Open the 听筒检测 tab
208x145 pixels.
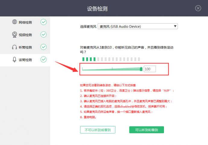coord(25,47)
